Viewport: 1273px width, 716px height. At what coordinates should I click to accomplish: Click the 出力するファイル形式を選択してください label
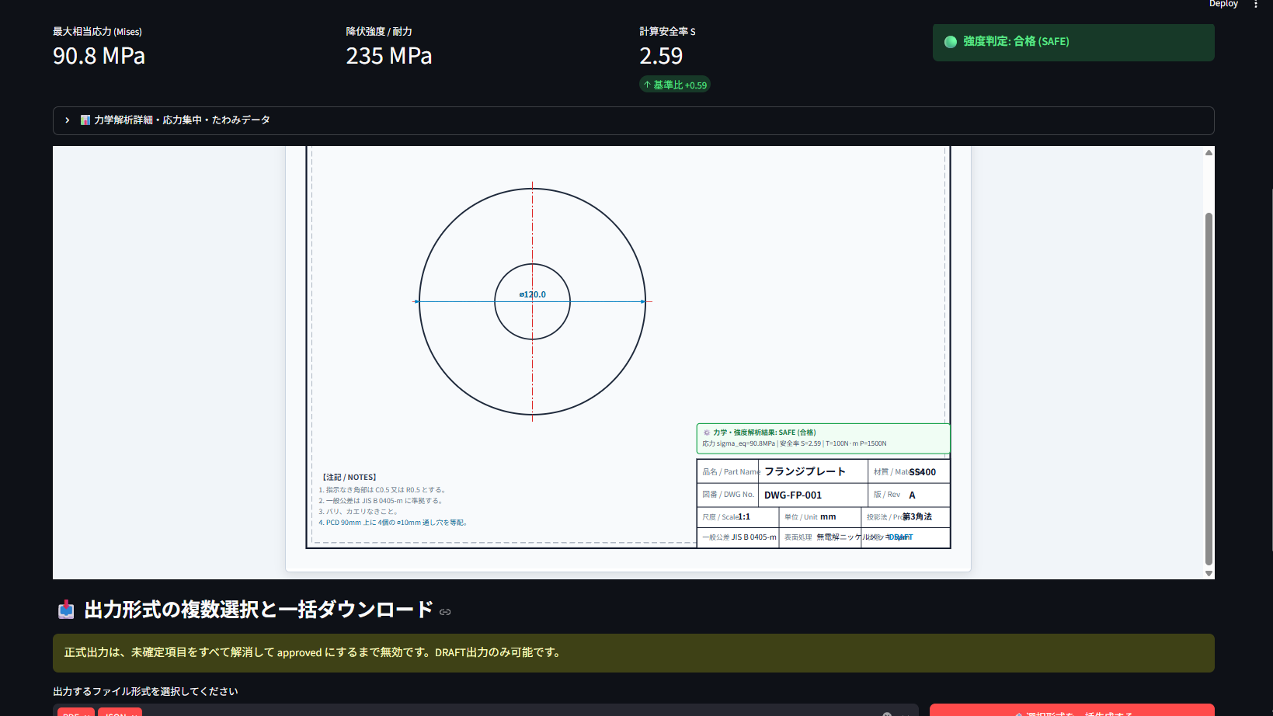[x=145, y=691]
